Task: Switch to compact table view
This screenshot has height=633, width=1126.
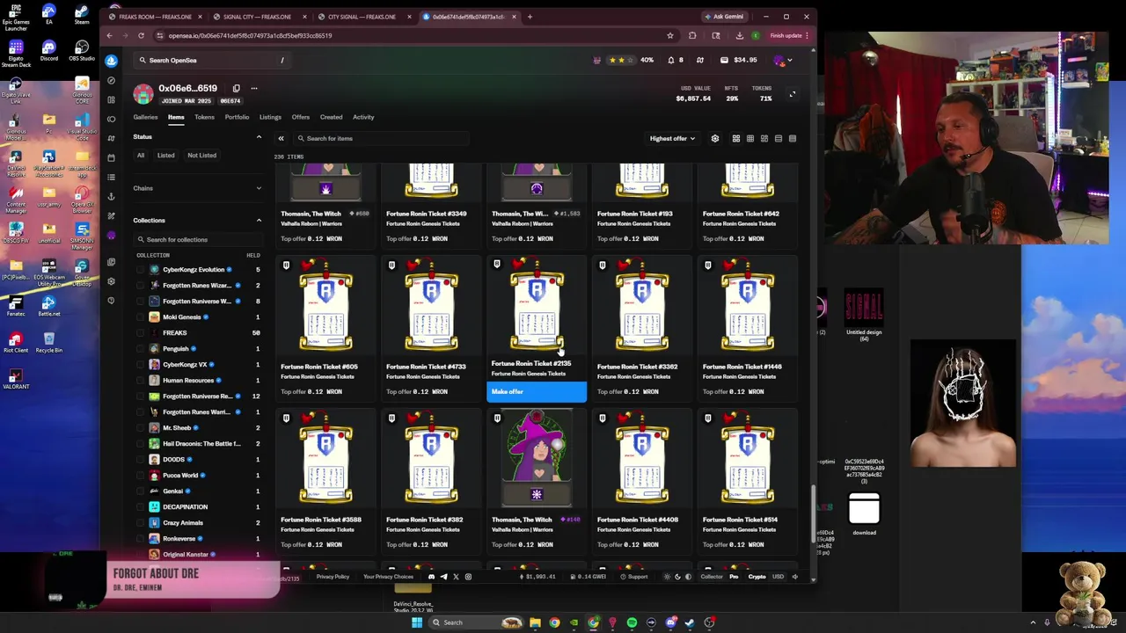Action: [x=793, y=138]
